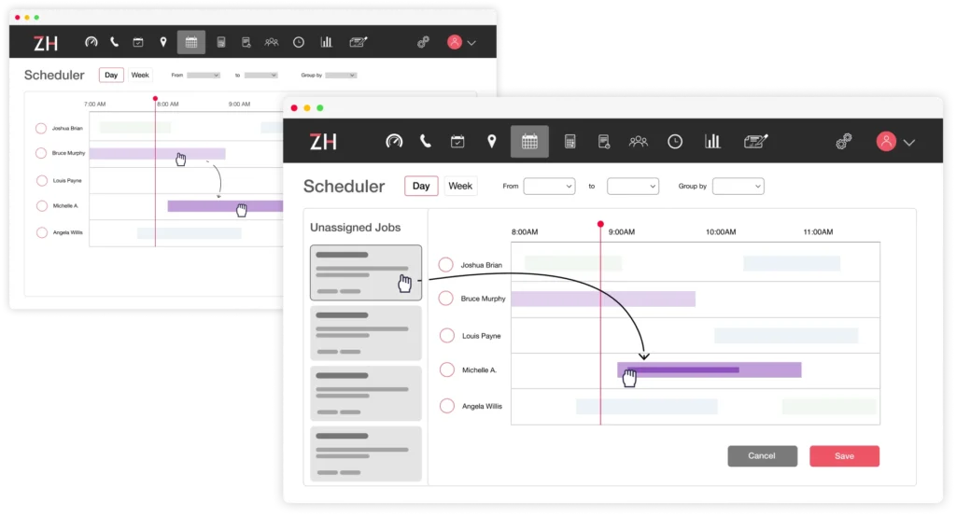Viewport: 956px width, 516px height.
Task: Open Group by dropdown in back window
Action: coord(341,75)
